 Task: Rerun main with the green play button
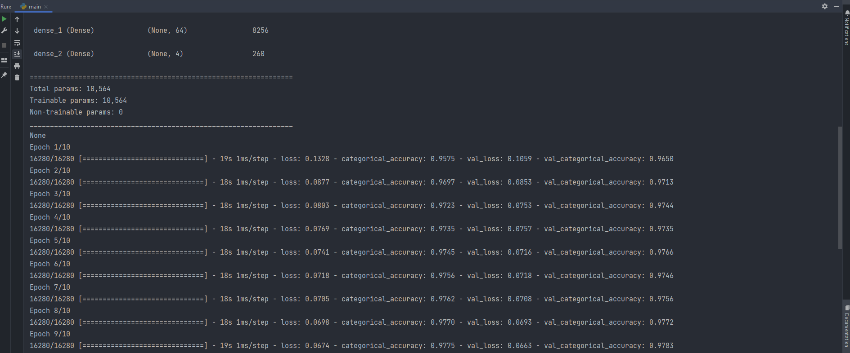click(x=4, y=19)
